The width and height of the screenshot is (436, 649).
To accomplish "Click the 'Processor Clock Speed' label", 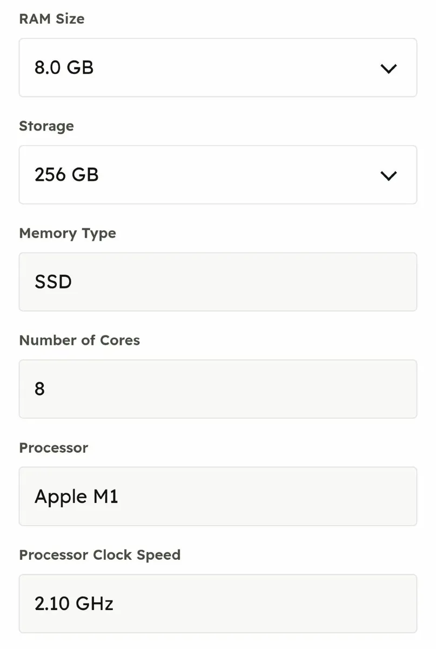I will [x=99, y=555].
